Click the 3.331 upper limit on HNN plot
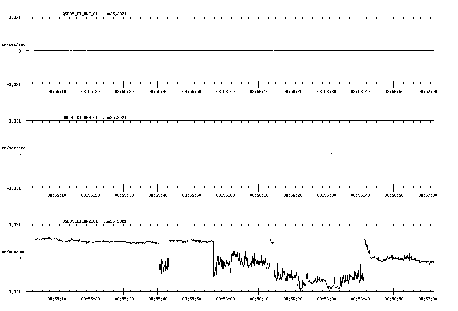Screen dimensions: 458x311 [x=15, y=121]
